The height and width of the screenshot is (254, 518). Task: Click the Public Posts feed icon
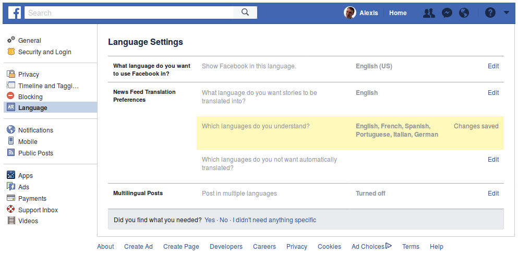pos(11,153)
